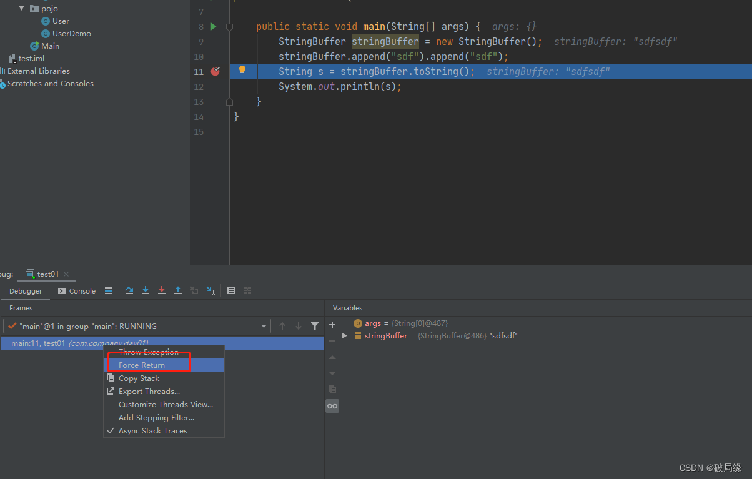Screen dimensions: 752x479
Task: Click the yellow intention light bulb
Action: [242, 71]
